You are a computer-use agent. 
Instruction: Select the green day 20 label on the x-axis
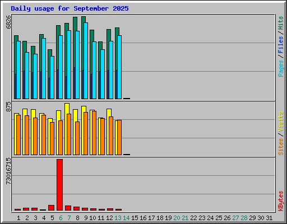177,218
